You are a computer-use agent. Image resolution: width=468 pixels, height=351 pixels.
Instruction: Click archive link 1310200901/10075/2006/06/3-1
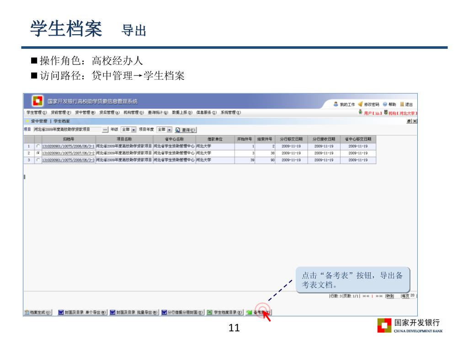click(68, 146)
